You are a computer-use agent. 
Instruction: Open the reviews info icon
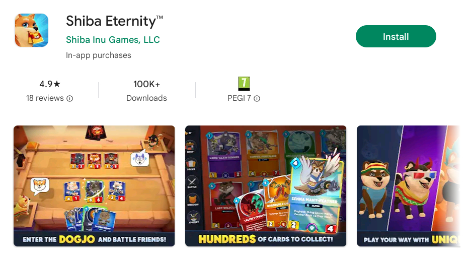point(69,99)
